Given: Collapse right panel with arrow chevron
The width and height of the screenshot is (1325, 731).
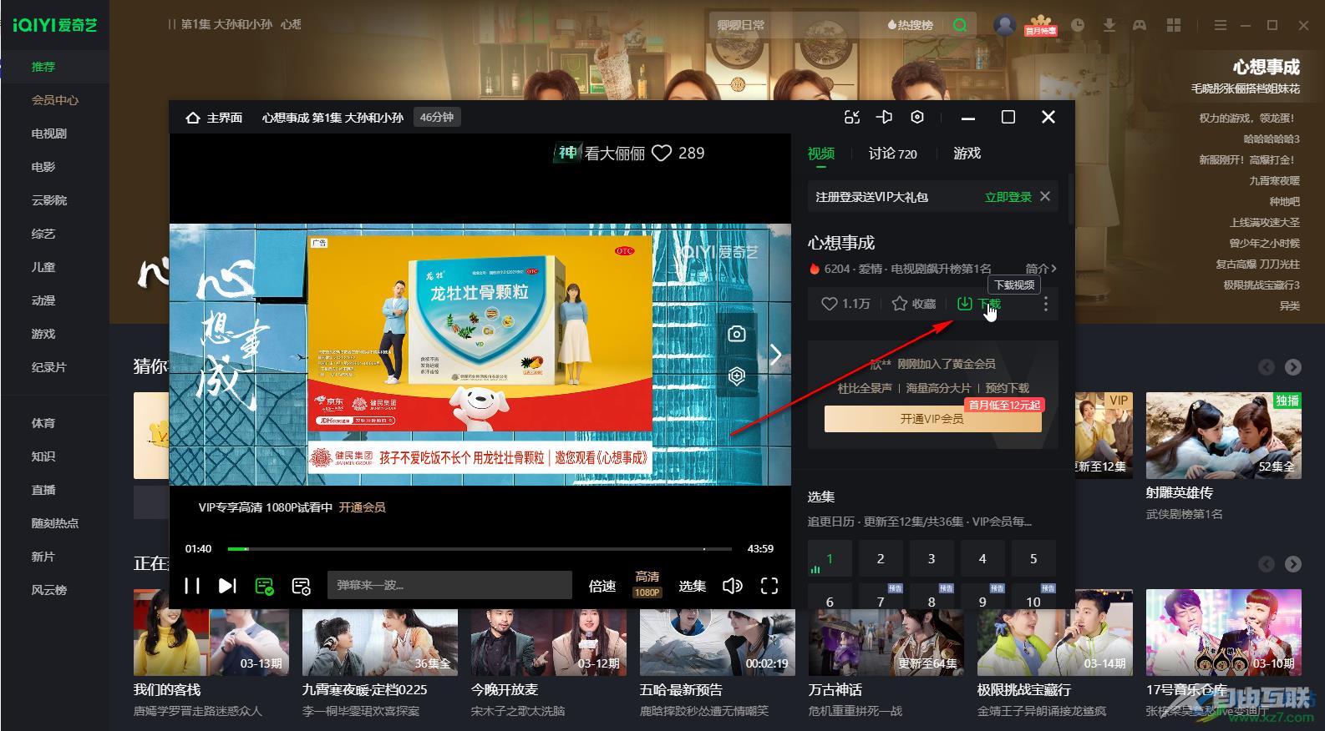Looking at the screenshot, I should pos(775,355).
